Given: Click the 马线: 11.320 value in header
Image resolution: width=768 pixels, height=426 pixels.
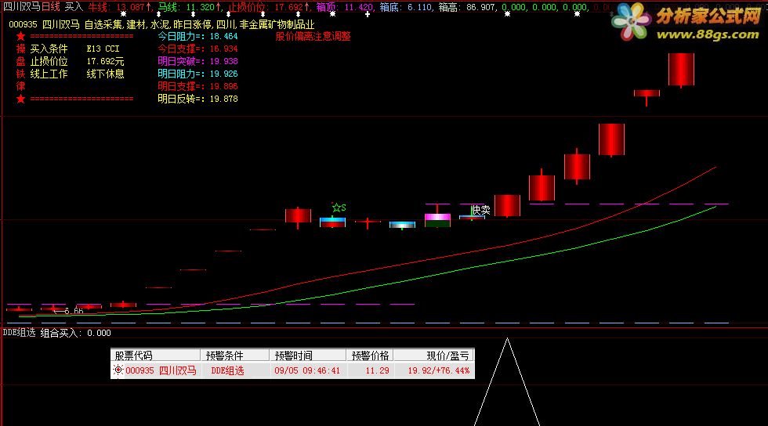Looking at the screenshot, I should coord(190,7).
